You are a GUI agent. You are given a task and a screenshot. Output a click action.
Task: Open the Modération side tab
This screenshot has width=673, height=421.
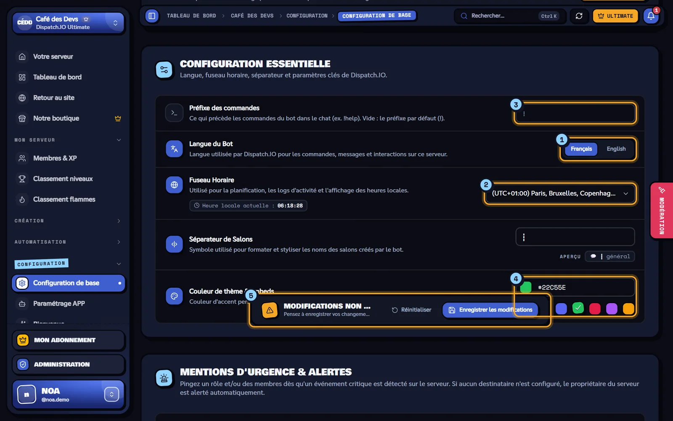tap(662, 210)
